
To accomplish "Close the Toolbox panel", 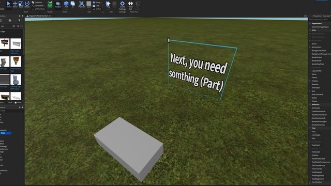I will click(22, 16).
